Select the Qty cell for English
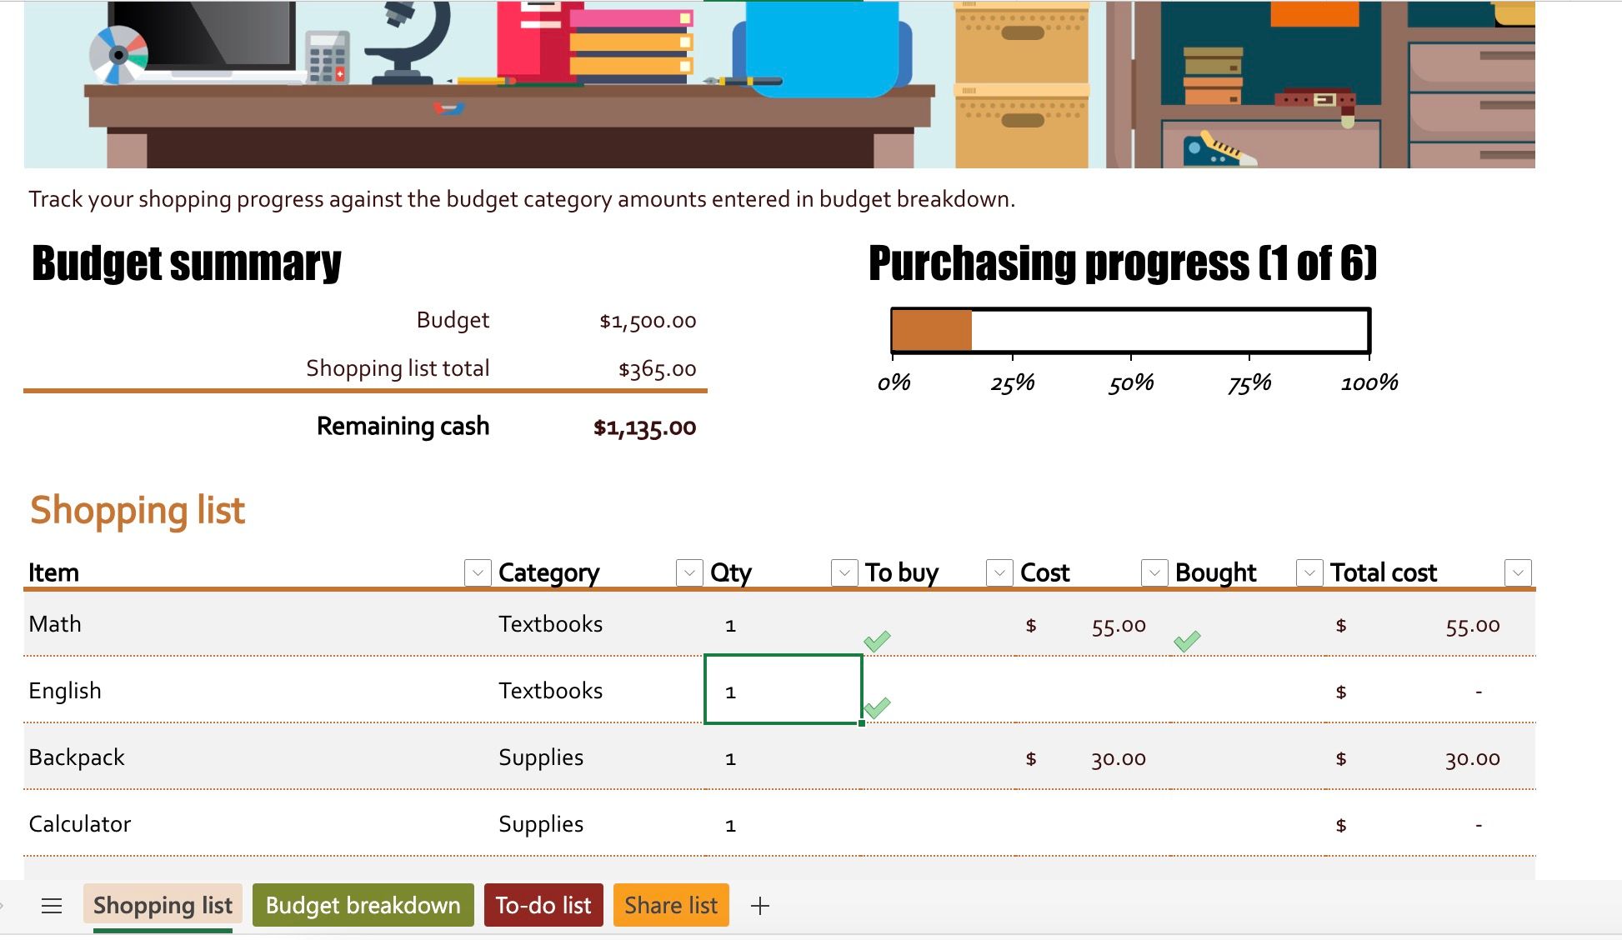The width and height of the screenshot is (1622, 940). pos(782,691)
